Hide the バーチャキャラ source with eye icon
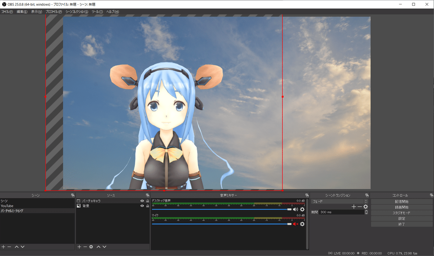The width and height of the screenshot is (434, 256). click(142, 201)
